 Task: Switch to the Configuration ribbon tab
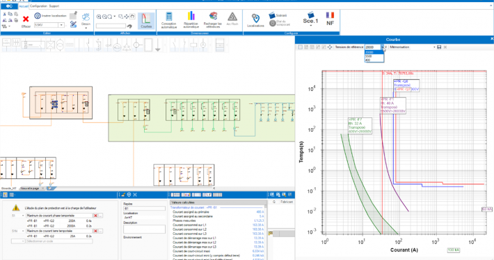[38, 6]
